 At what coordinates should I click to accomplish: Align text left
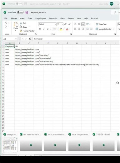(75, 29)
